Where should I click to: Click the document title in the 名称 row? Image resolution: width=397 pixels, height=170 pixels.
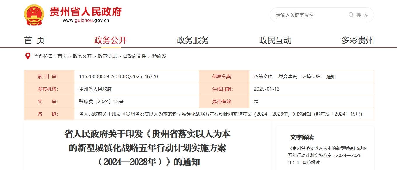(221, 114)
